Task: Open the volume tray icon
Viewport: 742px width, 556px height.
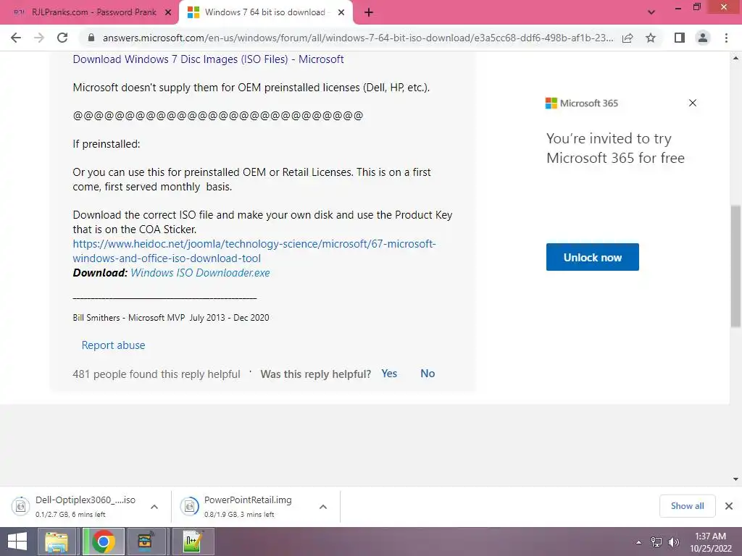Action: tap(673, 542)
